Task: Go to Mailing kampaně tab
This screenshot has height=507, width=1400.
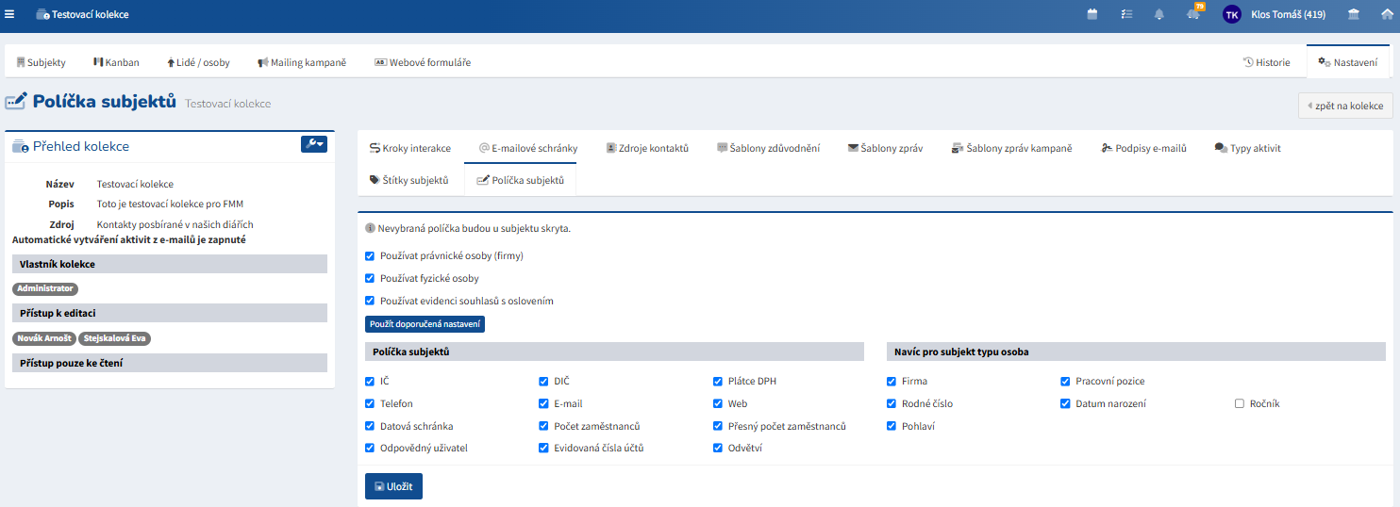Action: (x=302, y=62)
